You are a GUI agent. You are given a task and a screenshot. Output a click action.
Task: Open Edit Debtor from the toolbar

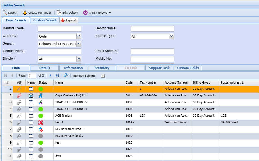(x=67, y=13)
